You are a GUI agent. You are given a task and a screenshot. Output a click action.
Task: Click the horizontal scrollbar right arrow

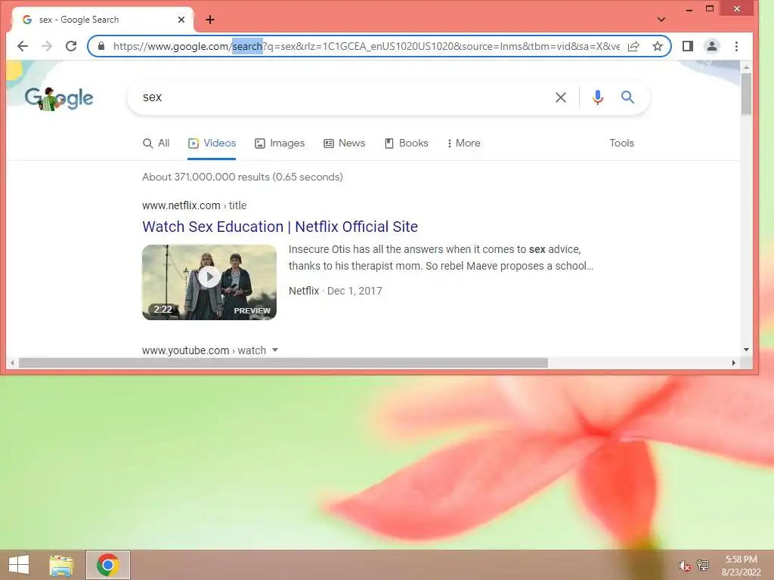734,363
